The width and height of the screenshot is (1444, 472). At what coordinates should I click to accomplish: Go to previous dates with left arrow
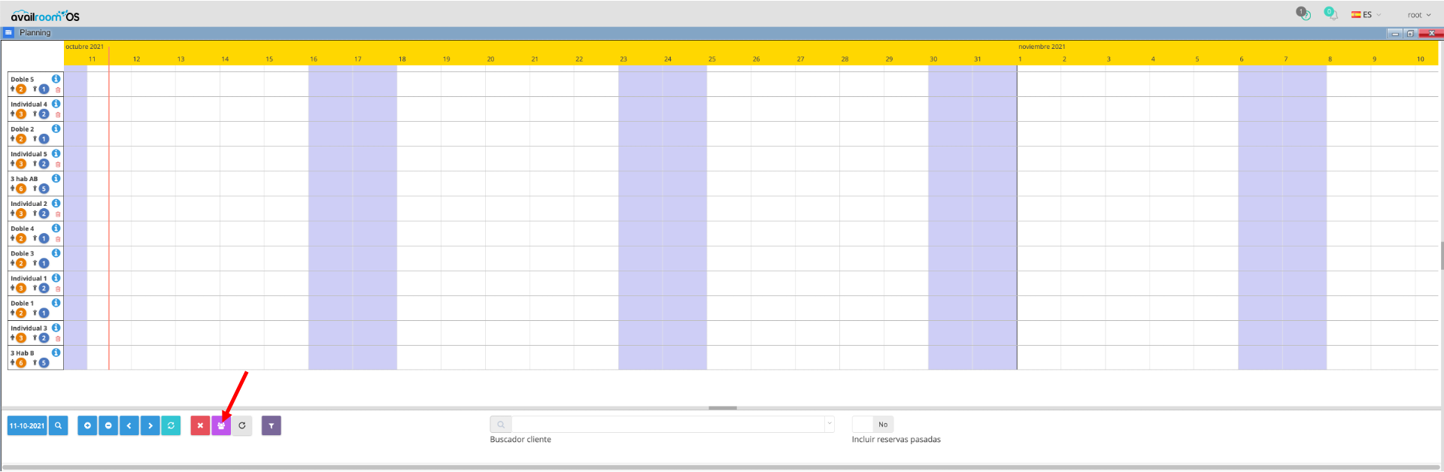pyautogui.click(x=129, y=425)
